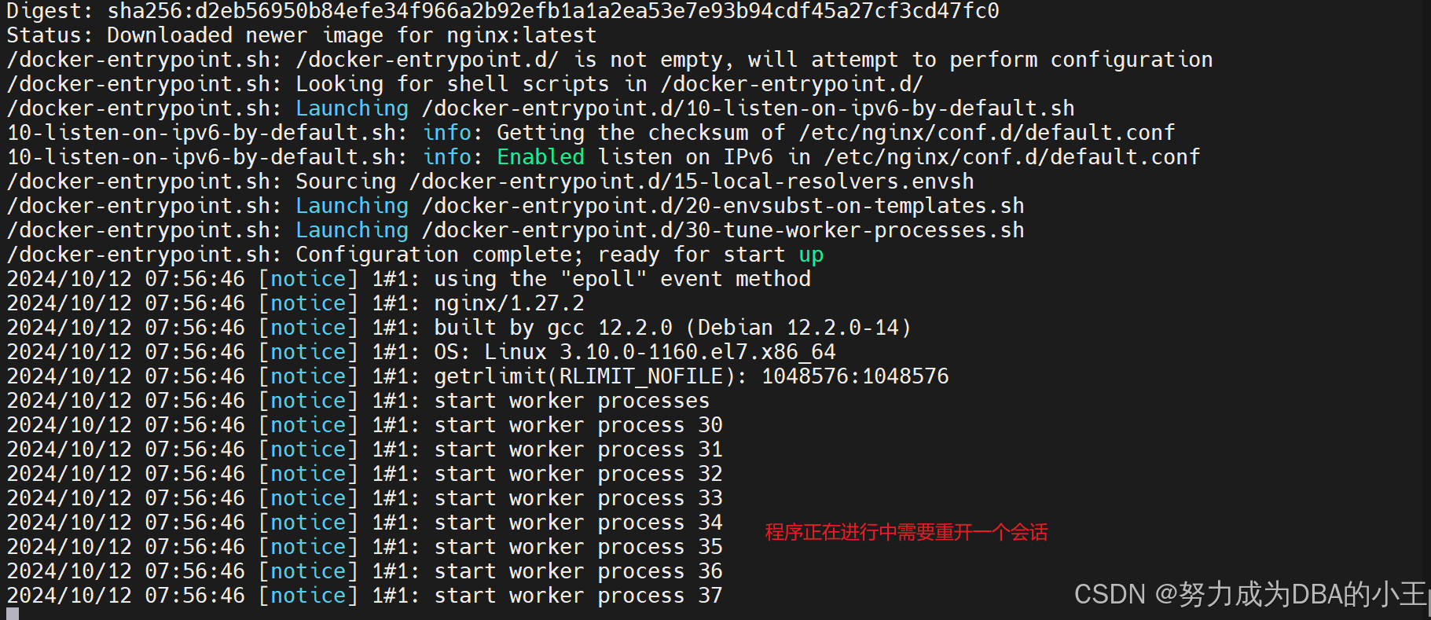Select the 'start worker processes' line
This screenshot has height=620, width=1431.
click(358, 401)
